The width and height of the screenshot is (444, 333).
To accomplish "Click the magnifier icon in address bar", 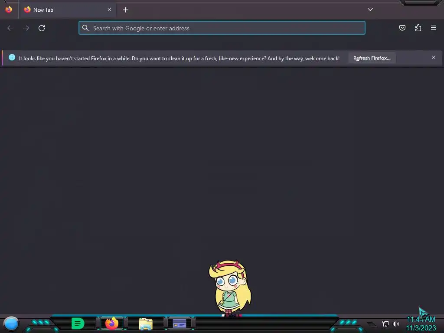I will click(x=85, y=28).
